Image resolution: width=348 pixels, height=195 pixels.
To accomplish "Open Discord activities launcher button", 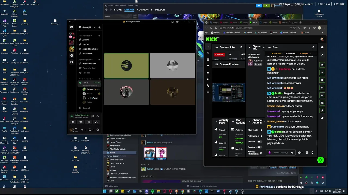I will pos(89,122).
